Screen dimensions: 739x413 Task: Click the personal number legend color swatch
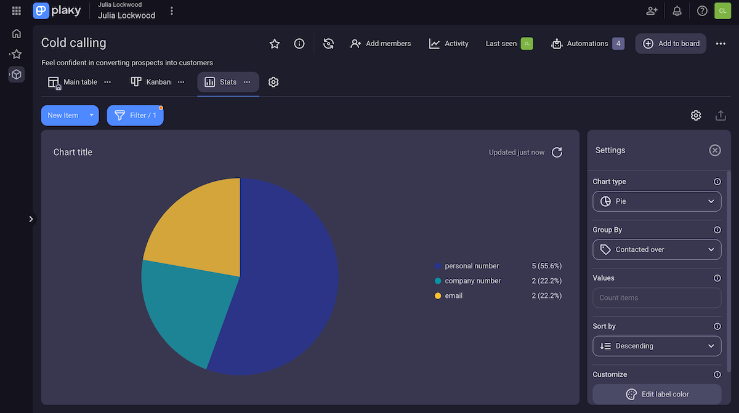[438, 266]
